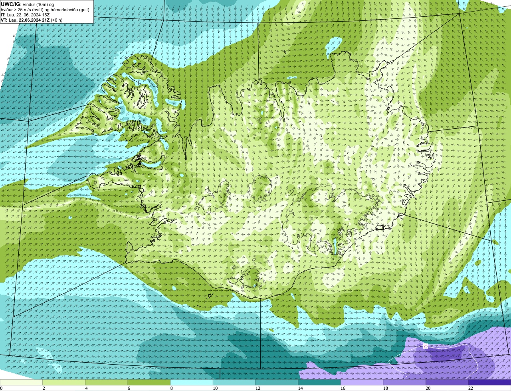511x391 pixels.
Task: Click the darkest purple swatch right of 22
Action: [x=489, y=382]
